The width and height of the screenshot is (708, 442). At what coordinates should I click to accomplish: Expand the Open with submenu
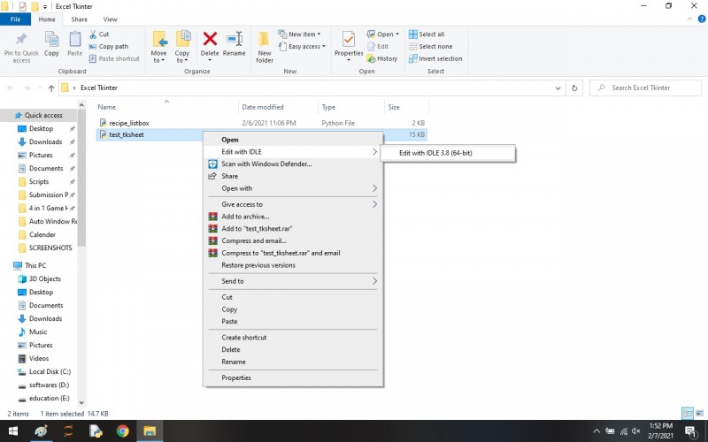pos(293,188)
